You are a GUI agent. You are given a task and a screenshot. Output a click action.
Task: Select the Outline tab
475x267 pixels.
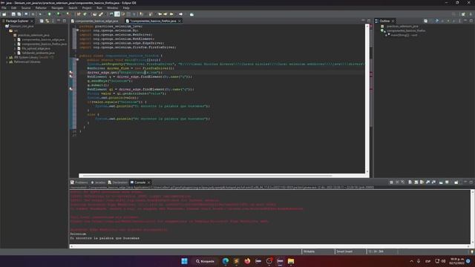pos(384,21)
